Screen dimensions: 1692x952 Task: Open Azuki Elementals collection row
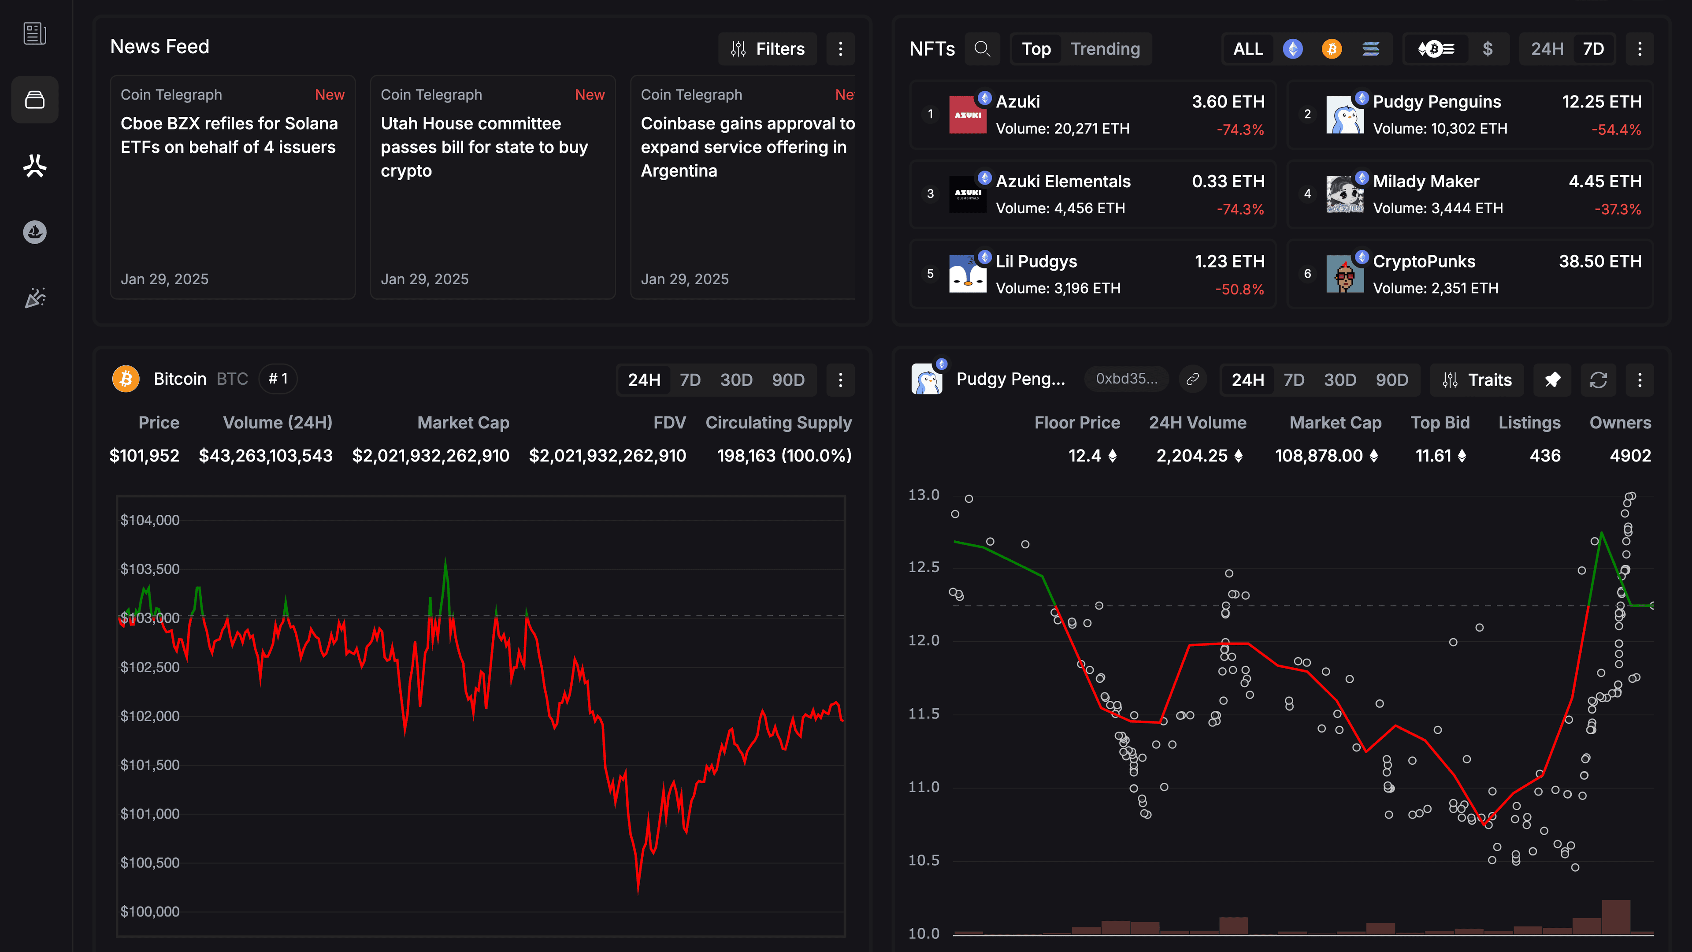(x=1093, y=194)
